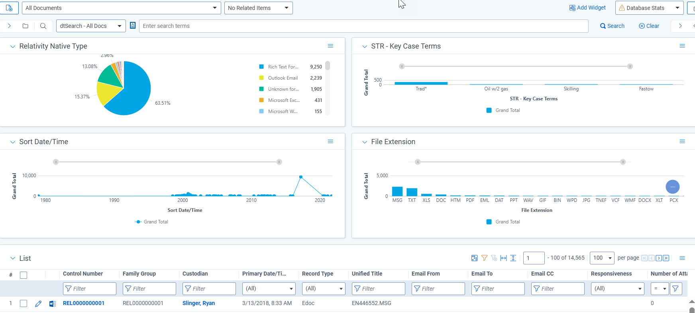Open the saved searches magnifier icon
Screen dimensions: 695x313
(x=43, y=26)
